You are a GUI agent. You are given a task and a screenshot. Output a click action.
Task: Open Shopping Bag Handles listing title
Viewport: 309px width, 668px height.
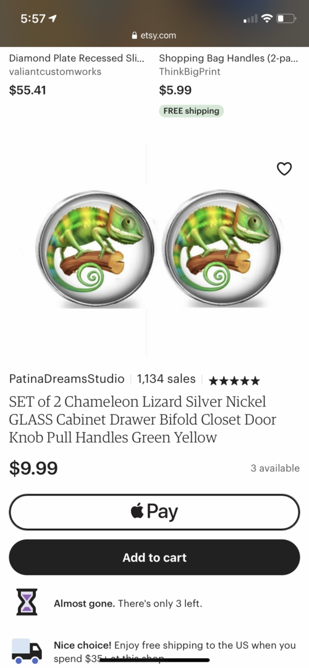pyautogui.click(x=229, y=58)
